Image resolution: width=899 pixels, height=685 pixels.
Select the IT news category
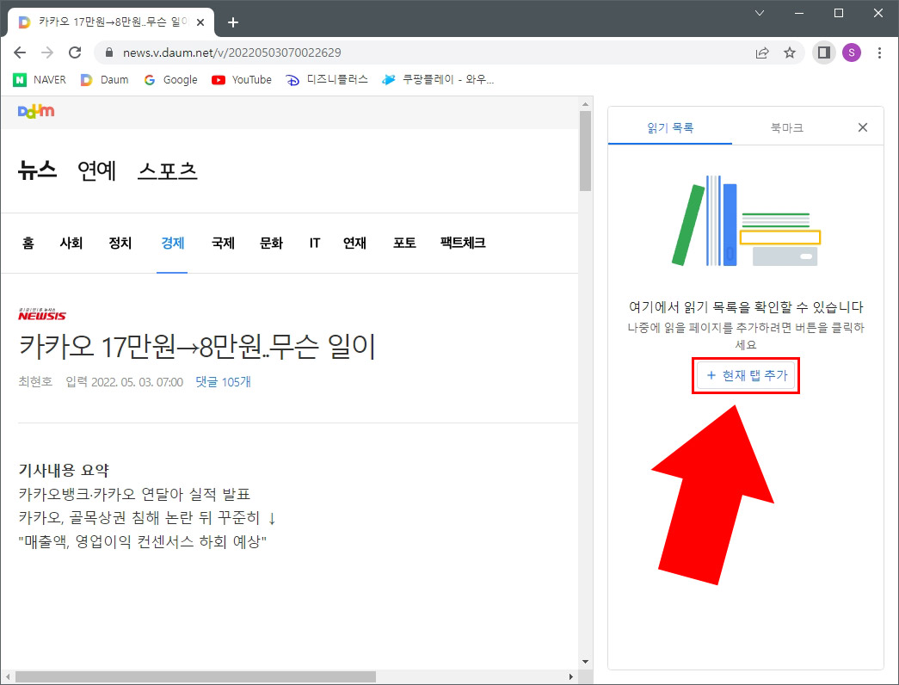coord(314,243)
